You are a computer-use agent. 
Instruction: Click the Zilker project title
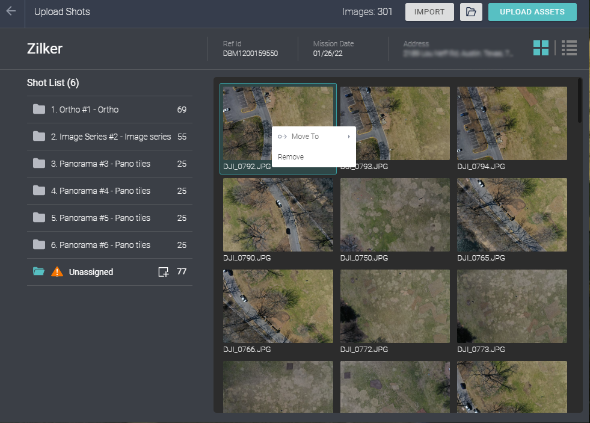[45, 49]
